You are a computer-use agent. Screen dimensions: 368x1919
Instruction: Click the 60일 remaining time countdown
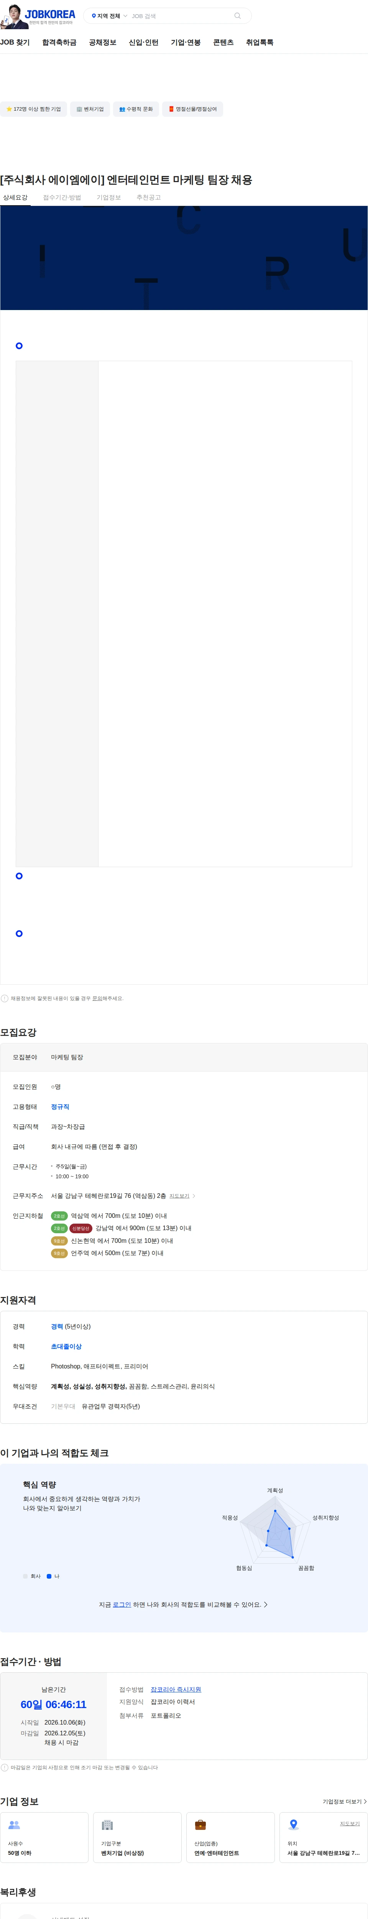click(x=54, y=1705)
